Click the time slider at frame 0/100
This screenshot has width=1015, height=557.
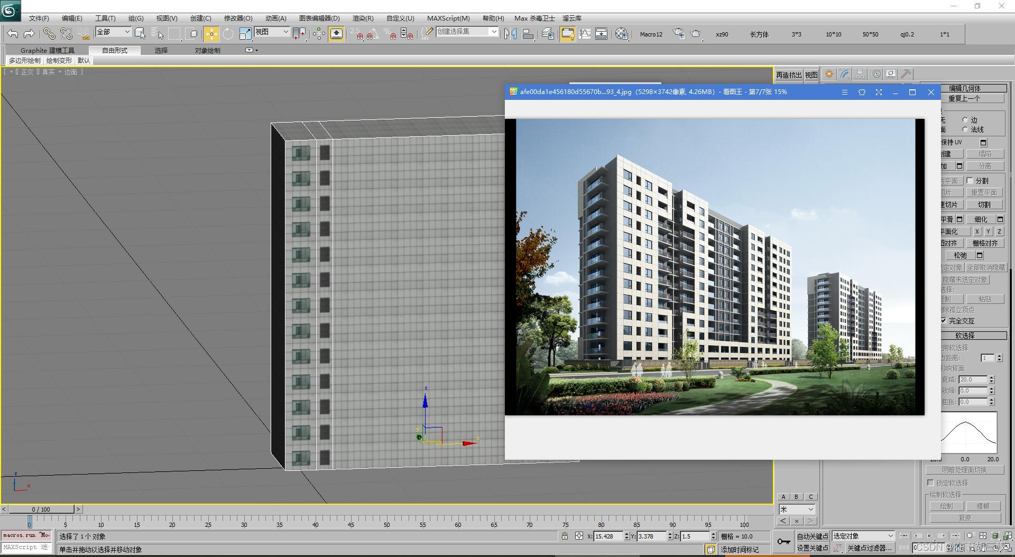[42, 509]
